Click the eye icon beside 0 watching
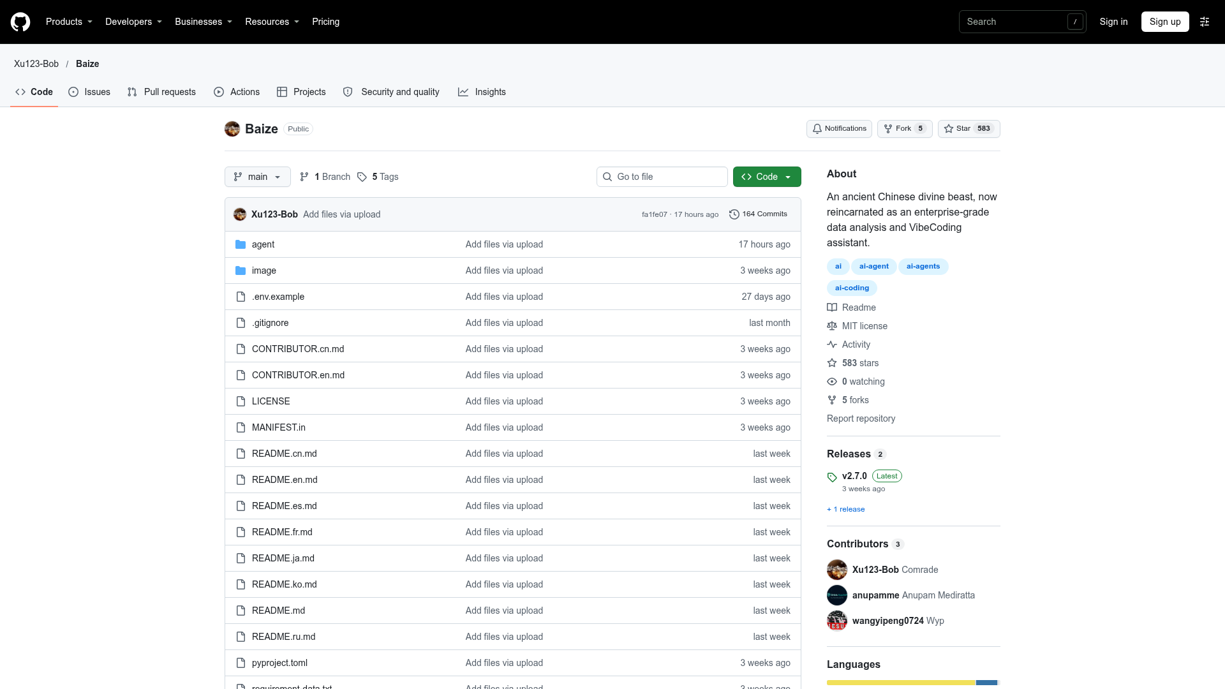 point(832,382)
